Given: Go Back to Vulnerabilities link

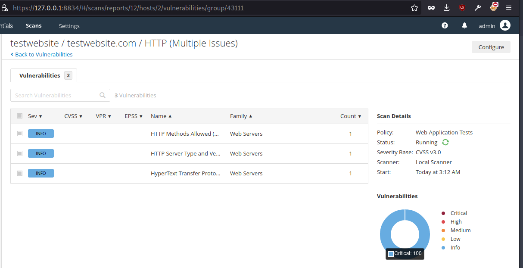Looking at the screenshot, I should 44,55.
